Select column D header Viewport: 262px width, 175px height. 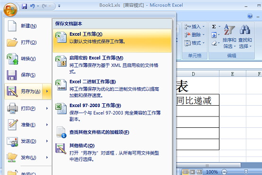(x=193, y=74)
